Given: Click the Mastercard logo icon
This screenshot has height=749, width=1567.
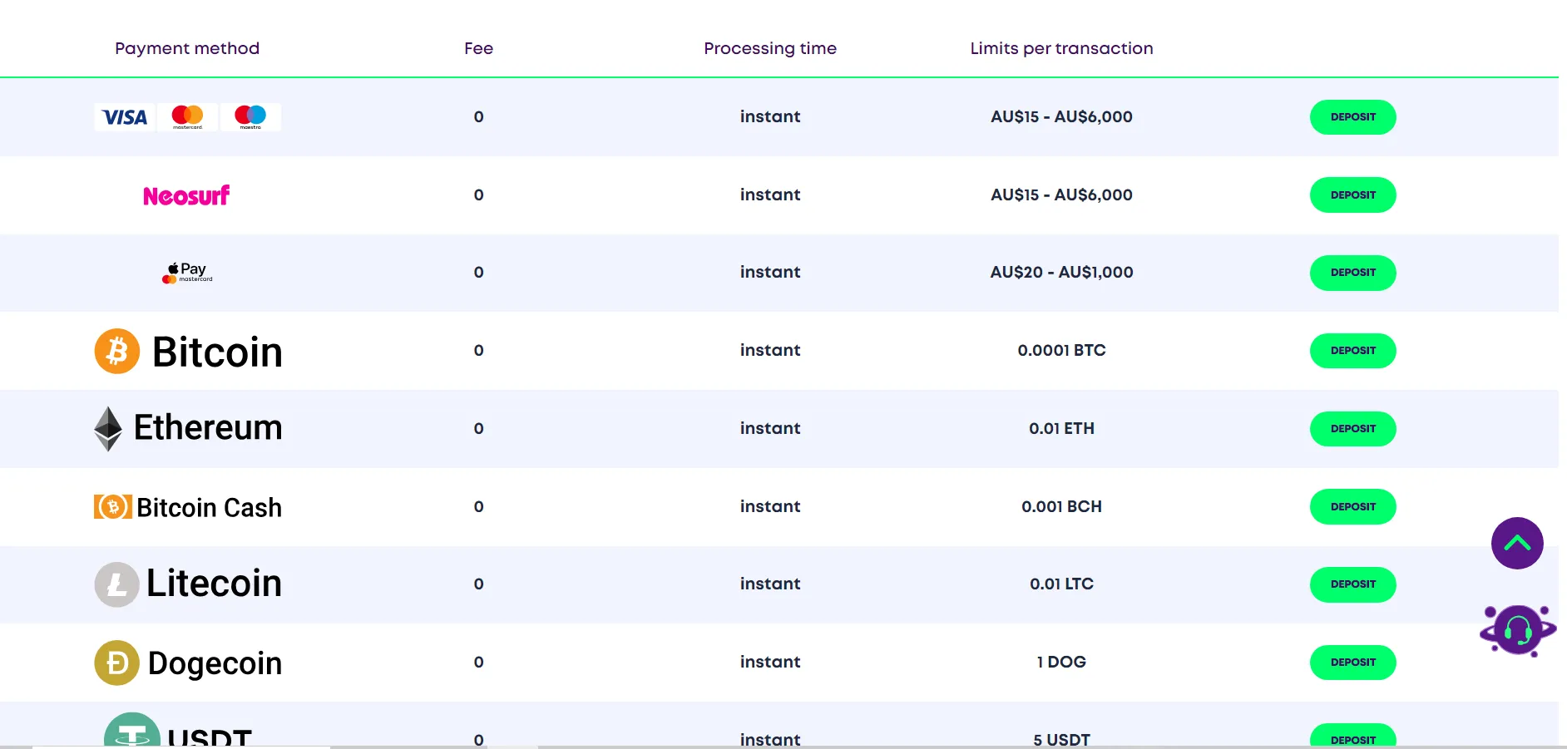Looking at the screenshot, I should click(x=187, y=116).
